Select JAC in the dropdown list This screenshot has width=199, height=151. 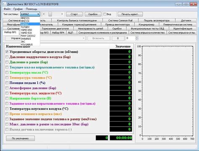click(30, 42)
